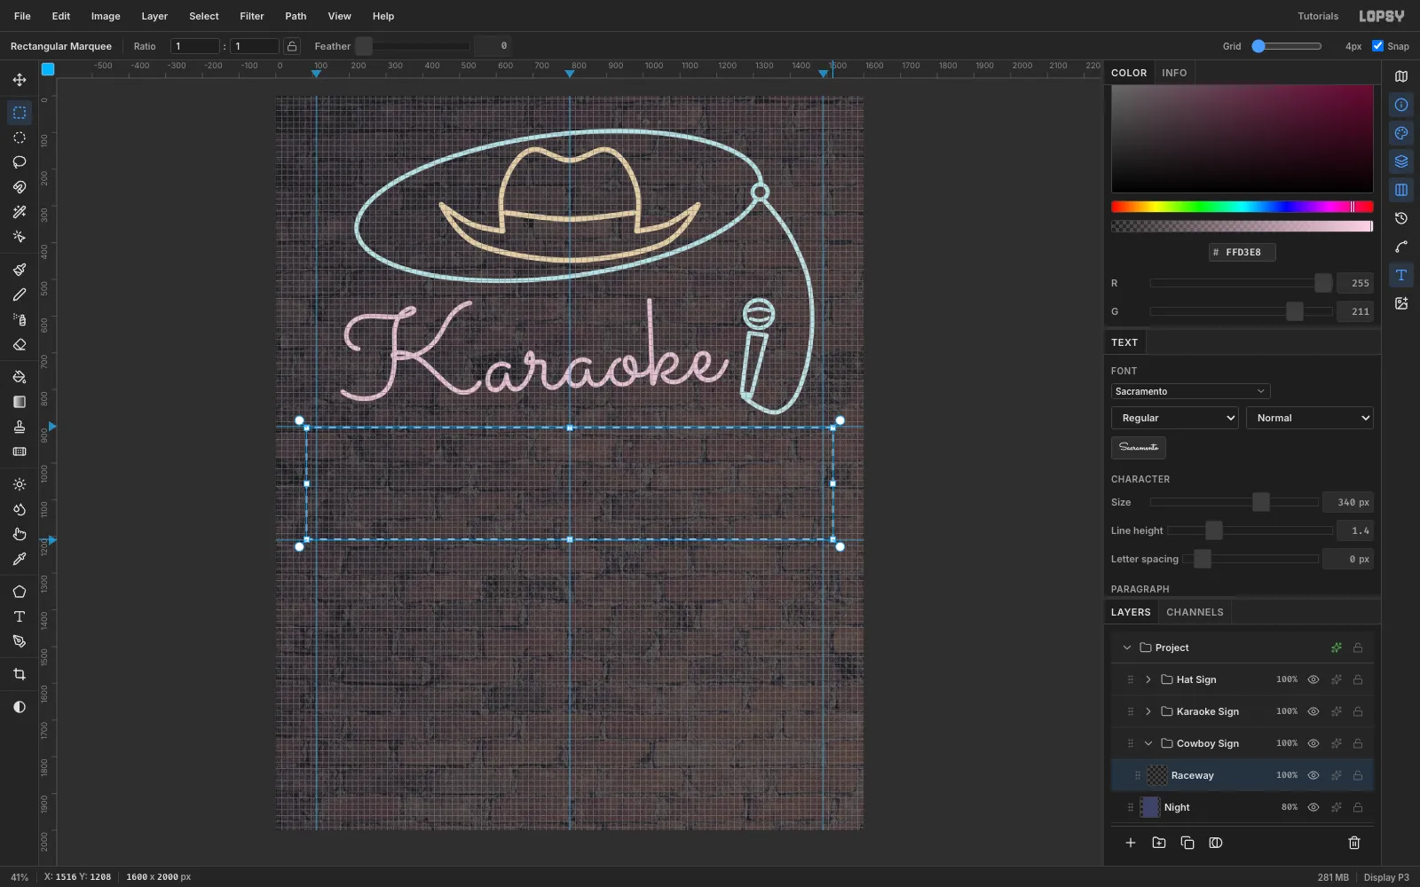Open the Filter menu
1420x887 pixels.
pyautogui.click(x=252, y=16)
